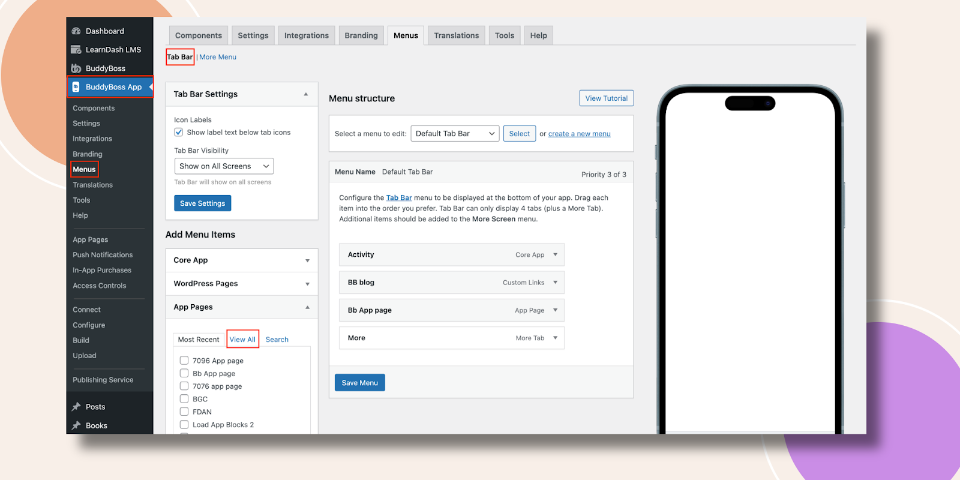Go to App Pages in sidebar
The image size is (960, 480).
(91, 239)
